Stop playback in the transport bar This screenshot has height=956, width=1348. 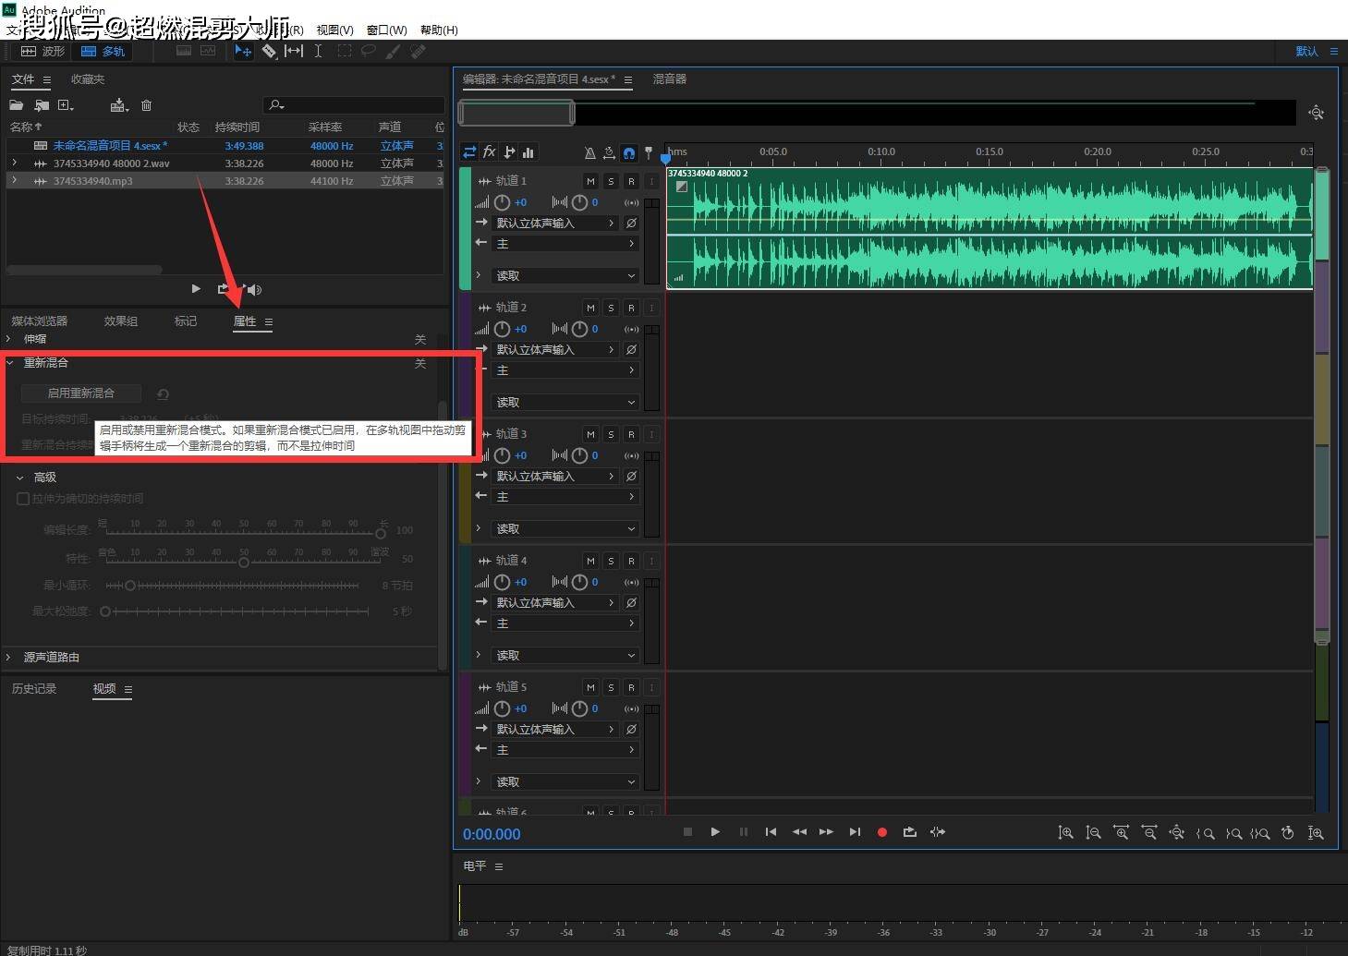pos(687,832)
